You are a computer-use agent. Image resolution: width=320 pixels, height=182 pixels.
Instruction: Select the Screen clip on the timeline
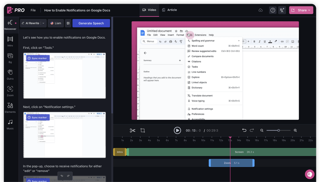click(222, 152)
